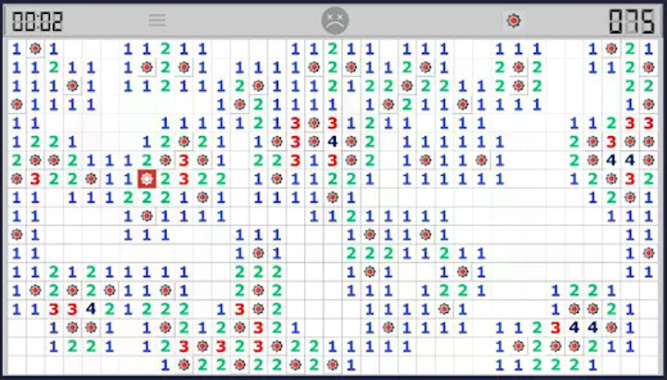Image resolution: width=667 pixels, height=380 pixels.
Task: Click the 075 mine counter display
Action: (631, 20)
